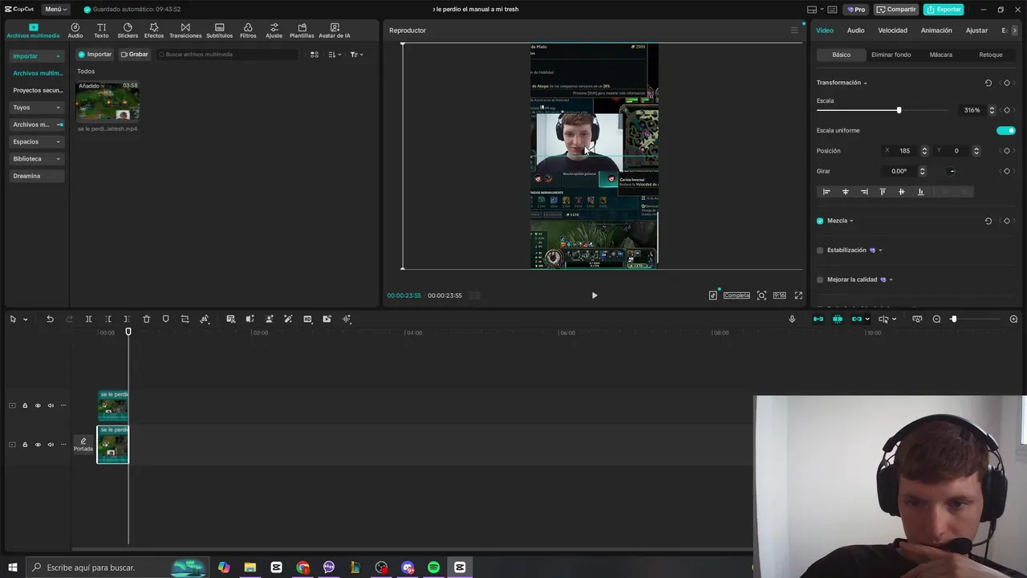This screenshot has width=1027, height=578.
Task: Open the Subtítulos tab
Action: point(219,31)
